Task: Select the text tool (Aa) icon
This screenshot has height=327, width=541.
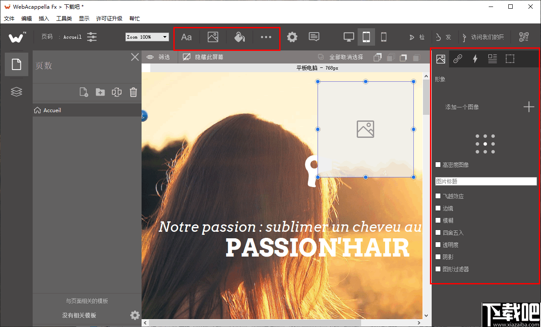Action: click(186, 37)
